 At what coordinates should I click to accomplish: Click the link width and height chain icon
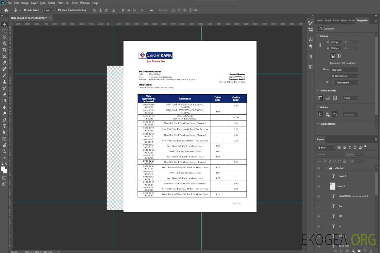click(x=320, y=45)
